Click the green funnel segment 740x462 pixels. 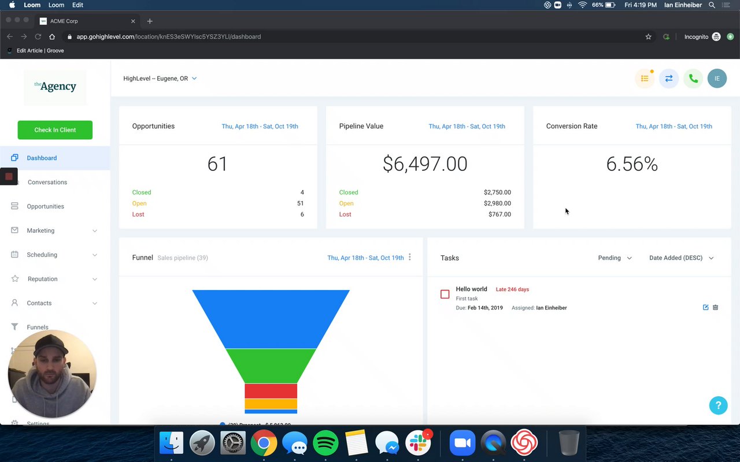click(271, 366)
